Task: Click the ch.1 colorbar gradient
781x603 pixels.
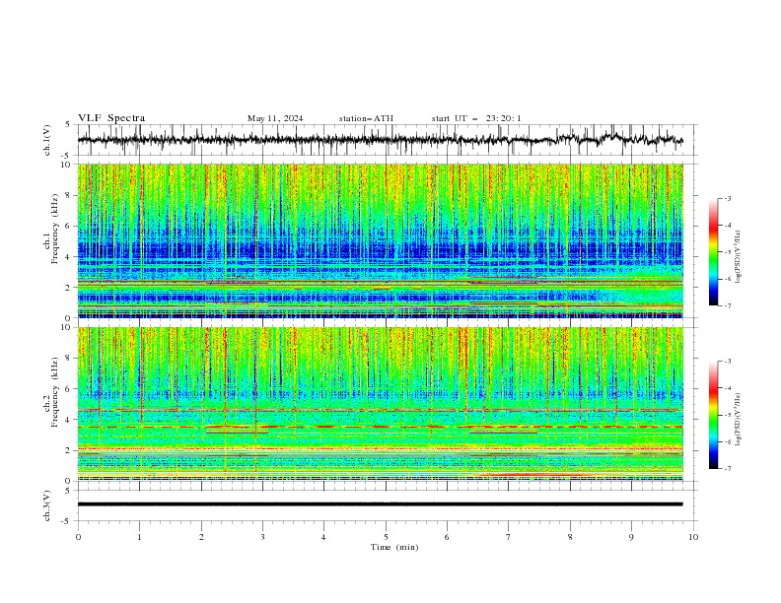Action: pyautogui.click(x=713, y=252)
